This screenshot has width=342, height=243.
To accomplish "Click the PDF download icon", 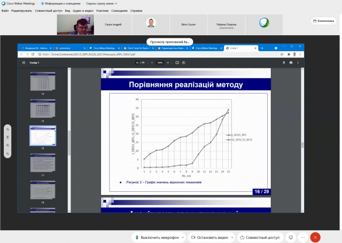I will click(x=284, y=62).
